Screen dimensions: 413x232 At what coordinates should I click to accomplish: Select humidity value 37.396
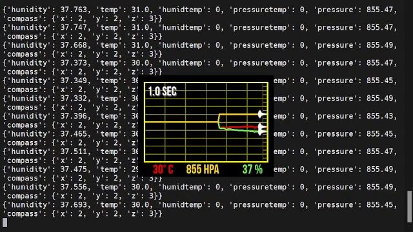(x=74, y=116)
